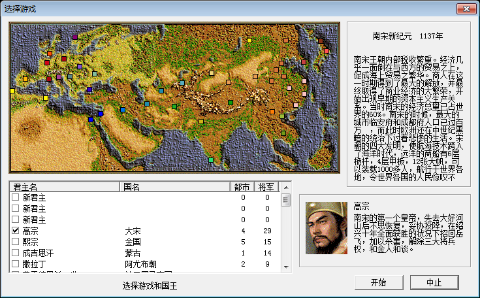Select the bright orange marker in southwest China
Image resolution: width=480 pixels, height=298 pixels.
pos(272,112)
